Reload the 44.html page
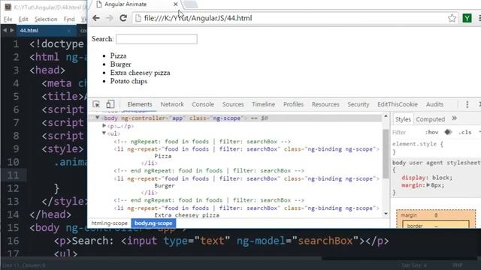The width and height of the screenshot is (481, 270). 123,18
